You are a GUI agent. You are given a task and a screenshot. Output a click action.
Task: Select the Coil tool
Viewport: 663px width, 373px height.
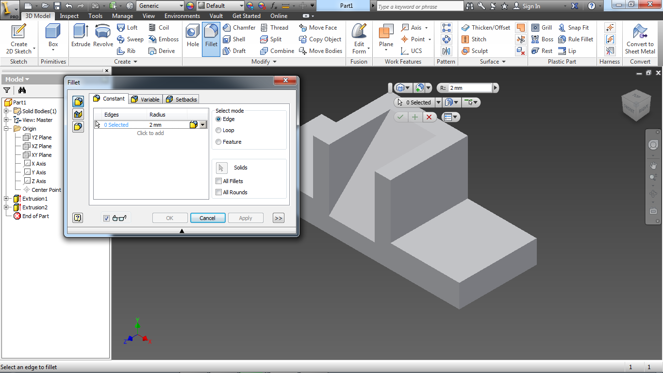tap(159, 28)
